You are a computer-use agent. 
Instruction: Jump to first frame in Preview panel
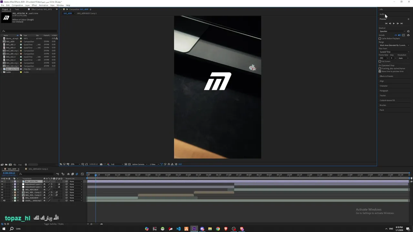pyautogui.click(x=386, y=24)
